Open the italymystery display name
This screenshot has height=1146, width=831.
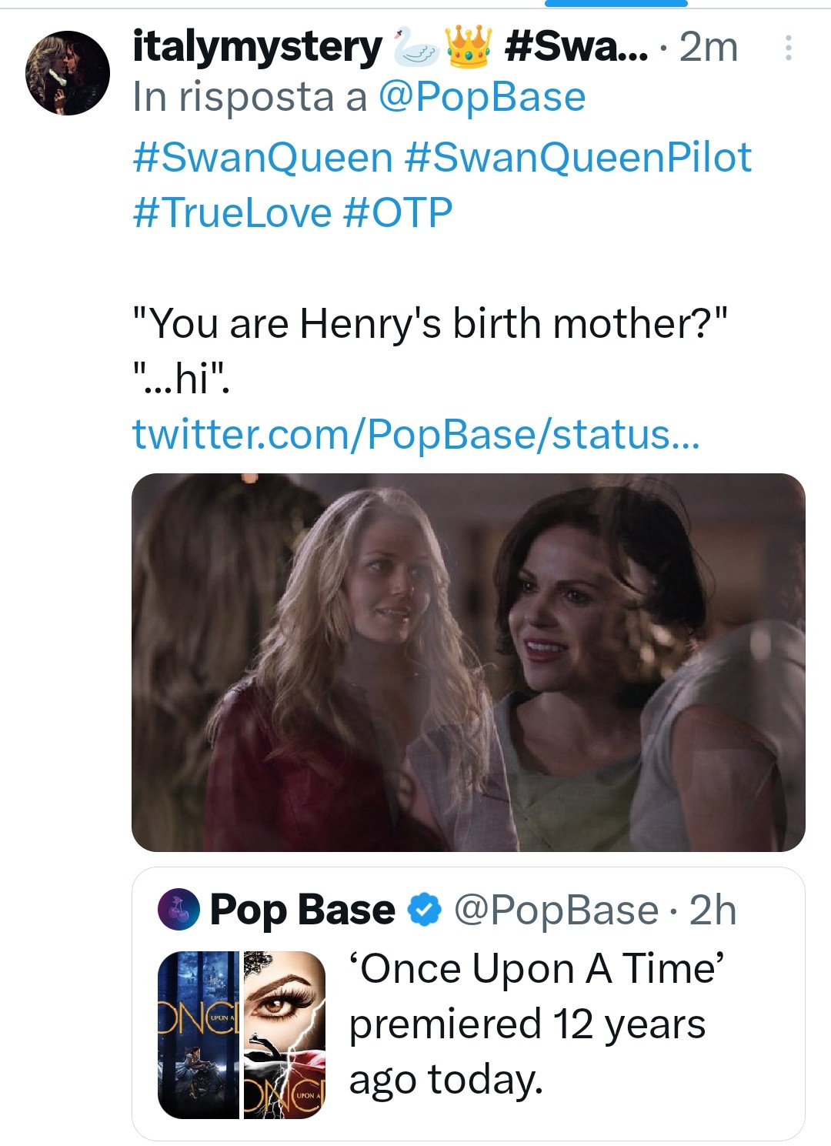tap(257, 47)
